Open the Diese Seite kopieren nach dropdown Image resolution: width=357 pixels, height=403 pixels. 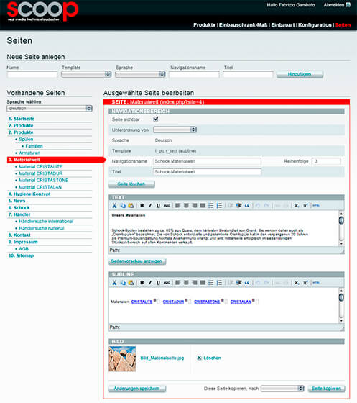pyautogui.click(x=282, y=389)
